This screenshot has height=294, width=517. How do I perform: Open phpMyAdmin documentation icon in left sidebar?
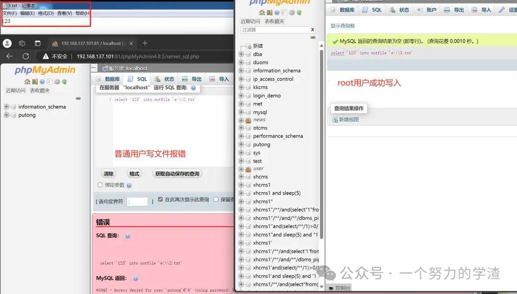[x=42, y=81]
